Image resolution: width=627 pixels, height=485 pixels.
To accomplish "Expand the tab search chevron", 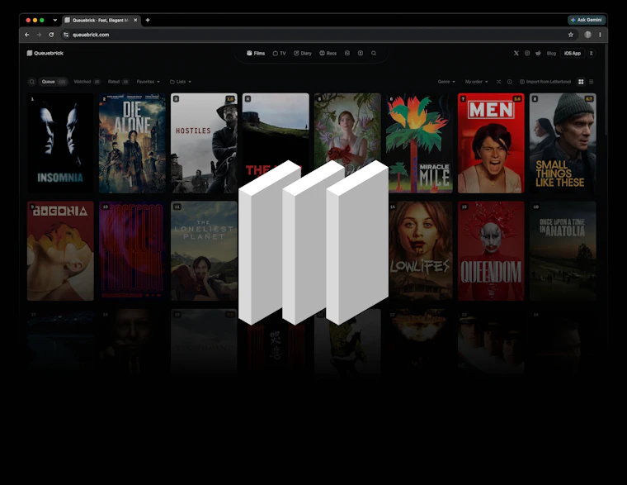I will click(54, 20).
